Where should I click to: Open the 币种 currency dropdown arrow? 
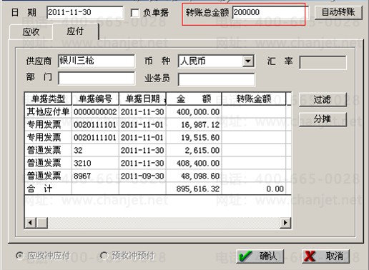click(x=248, y=61)
